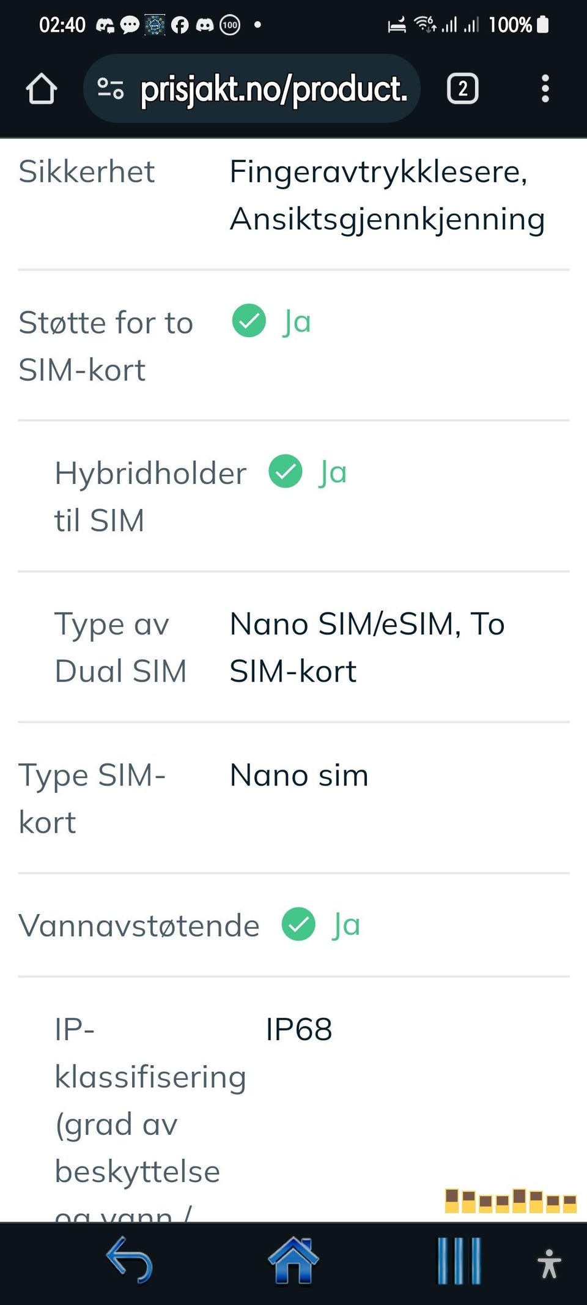The width and height of the screenshot is (587, 1305).
Task: Tap the Facebook notification icon in status bar
Action: 180,25
